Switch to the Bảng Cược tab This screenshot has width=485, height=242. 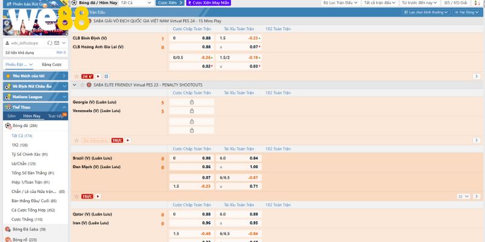(52, 64)
